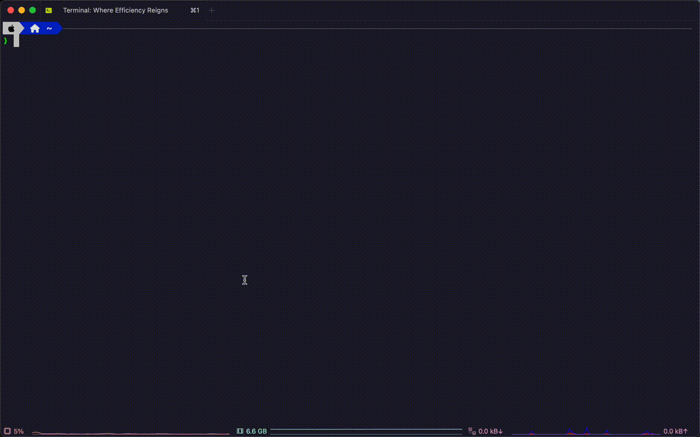Click the 0.0 kB download rate
This screenshot has width=700, height=437.
[491, 432]
